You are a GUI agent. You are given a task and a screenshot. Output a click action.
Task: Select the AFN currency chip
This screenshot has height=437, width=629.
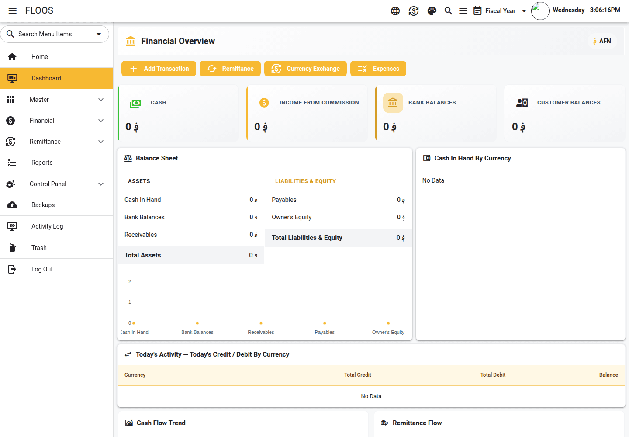pyautogui.click(x=602, y=41)
